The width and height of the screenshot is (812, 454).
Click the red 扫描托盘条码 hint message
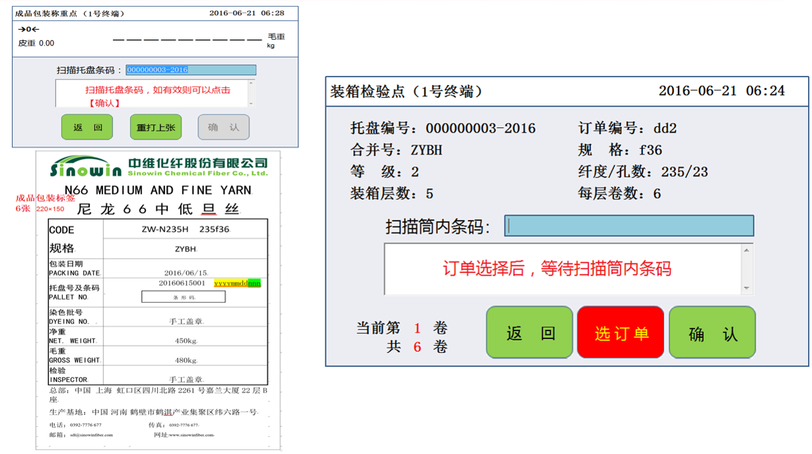pyautogui.click(x=158, y=96)
